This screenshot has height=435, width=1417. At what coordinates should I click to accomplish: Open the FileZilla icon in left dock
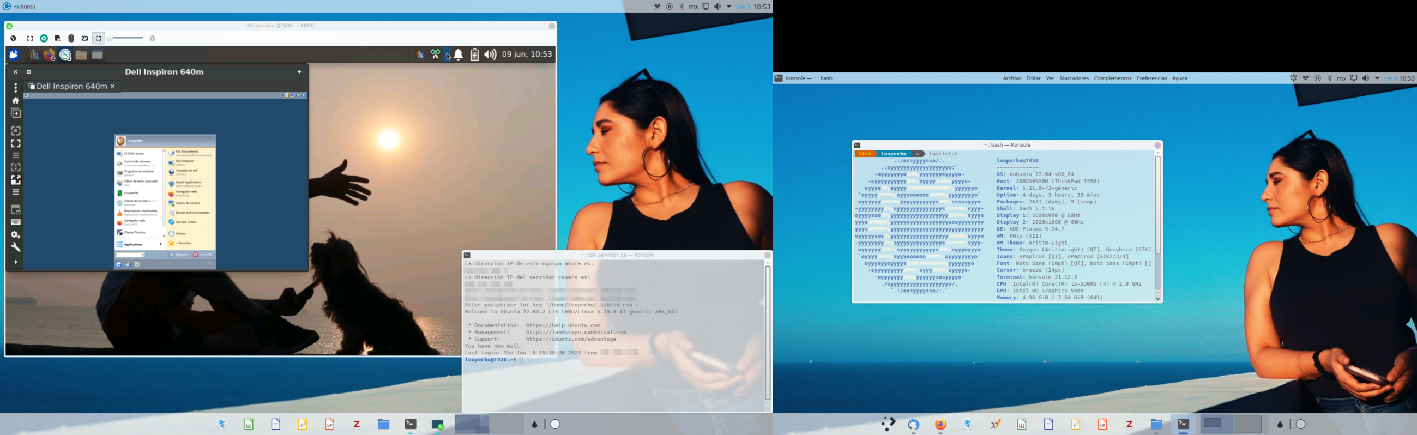point(357,424)
